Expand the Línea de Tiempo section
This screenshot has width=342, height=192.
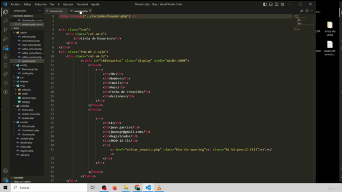(x=22, y=181)
